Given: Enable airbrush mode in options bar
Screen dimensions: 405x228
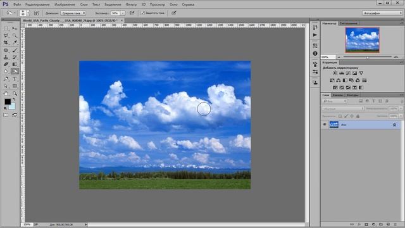Looking at the screenshot, I should tap(132, 13).
